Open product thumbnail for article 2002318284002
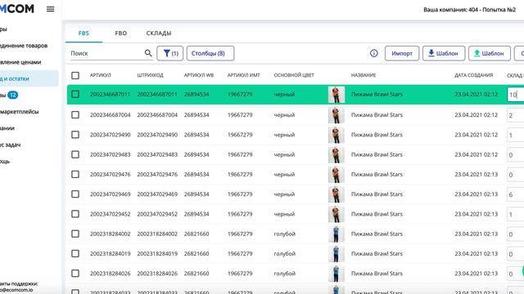 pyautogui.click(x=337, y=234)
